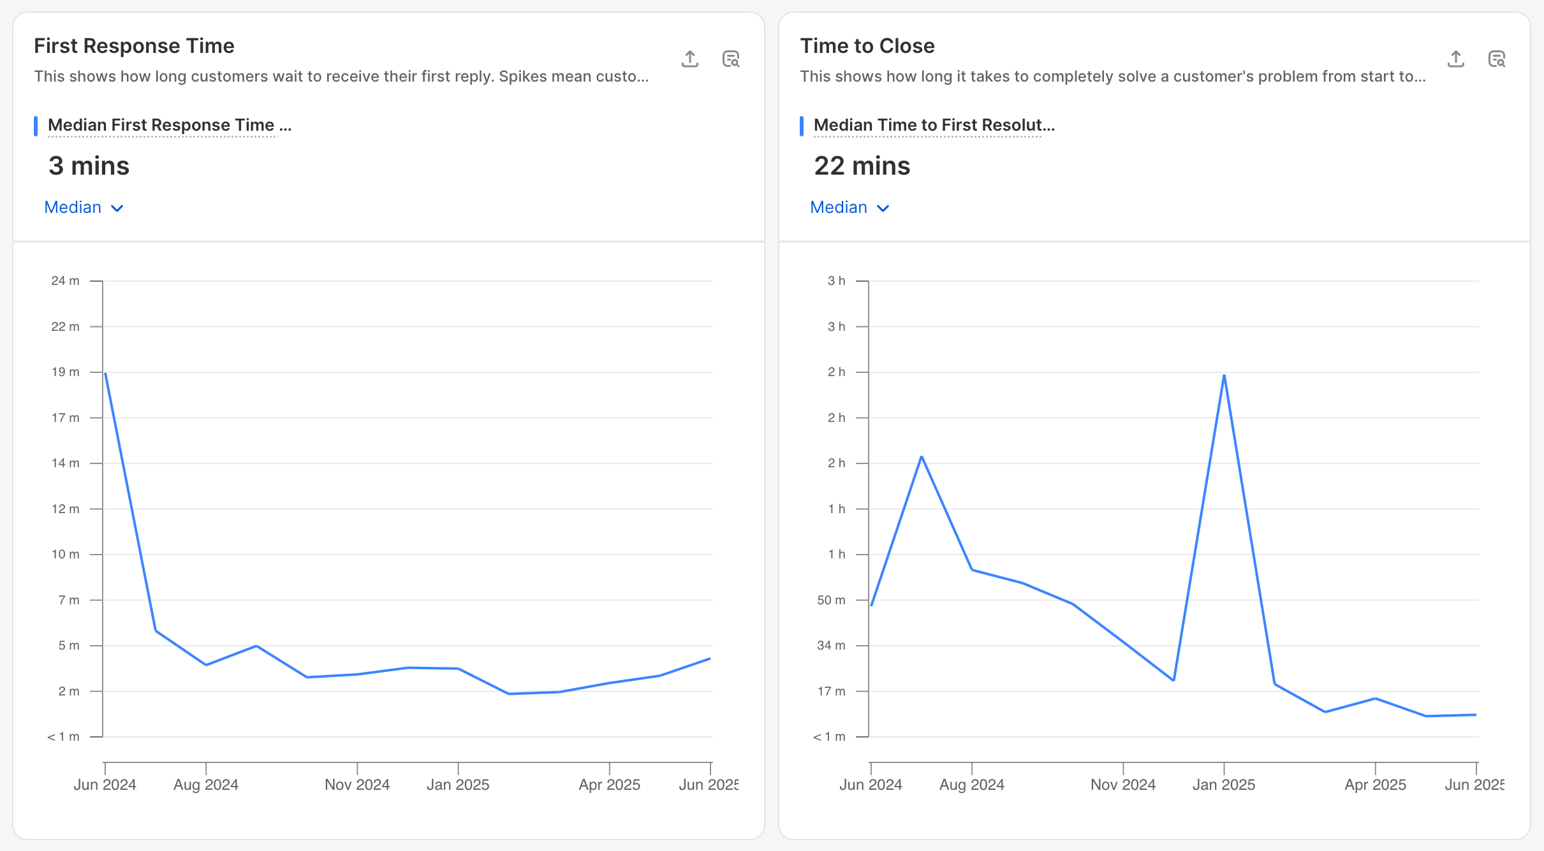The height and width of the screenshot is (851, 1544).
Task: Click the 3 mins metric value
Action: 89,166
